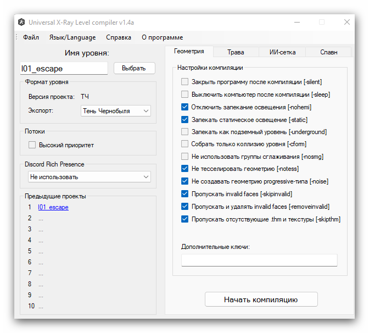Image resolution: width=369 pixels, height=333 pixels.
Task: Switch to the ИИ-сетка tab
Action: pos(282,52)
